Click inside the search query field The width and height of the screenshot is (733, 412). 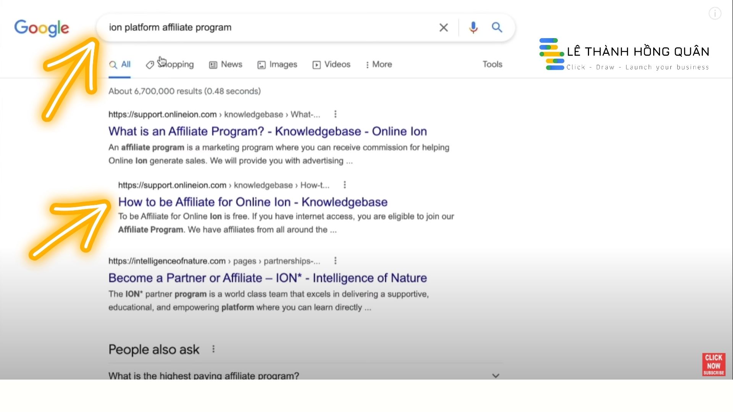click(x=267, y=27)
